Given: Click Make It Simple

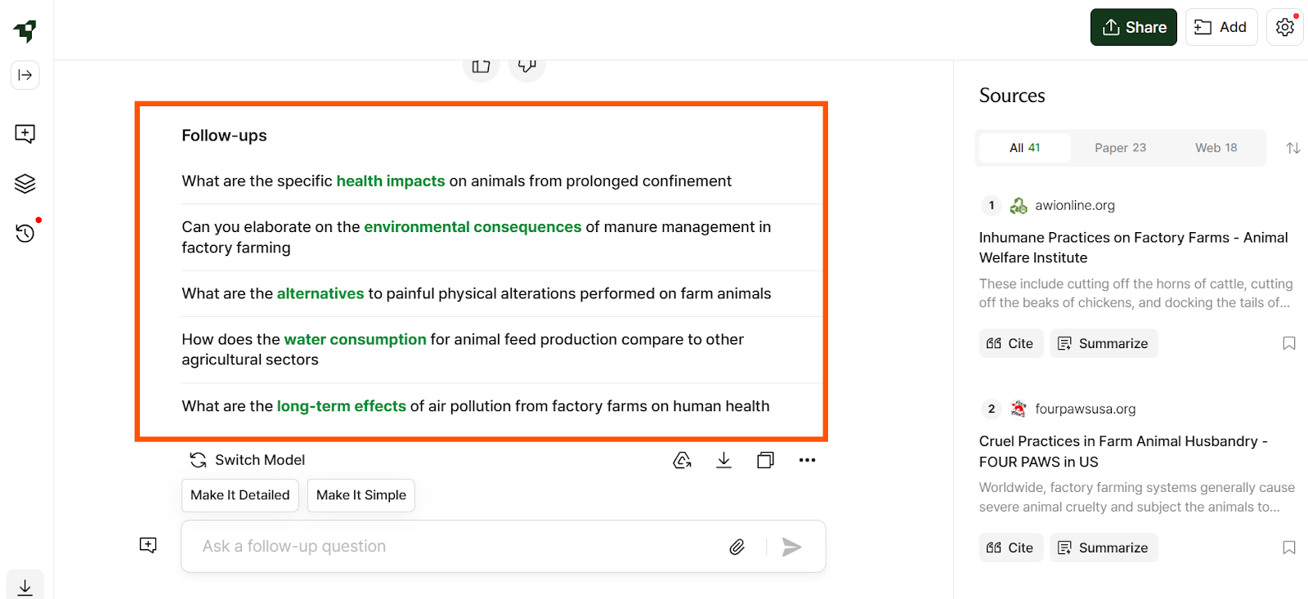Looking at the screenshot, I should click(361, 495).
